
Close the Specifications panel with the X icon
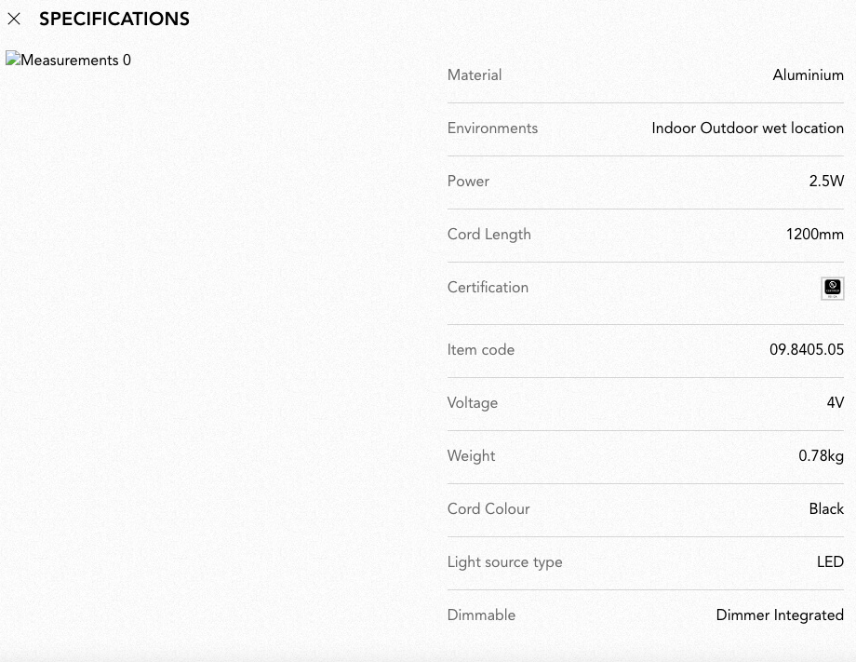point(14,20)
